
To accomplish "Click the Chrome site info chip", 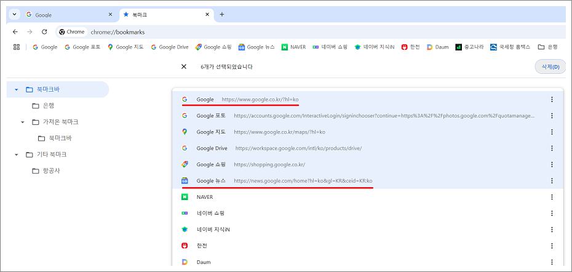I will click(72, 32).
